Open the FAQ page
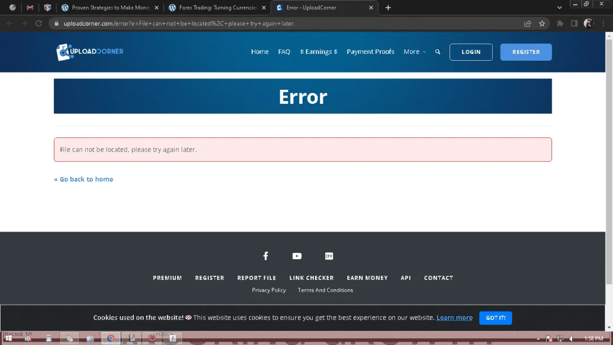Viewport: 613px width, 345px height. pyautogui.click(x=284, y=52)
